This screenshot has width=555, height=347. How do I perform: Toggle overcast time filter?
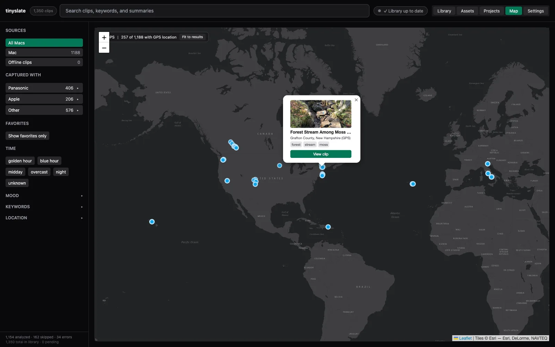[x=39, y=172]
